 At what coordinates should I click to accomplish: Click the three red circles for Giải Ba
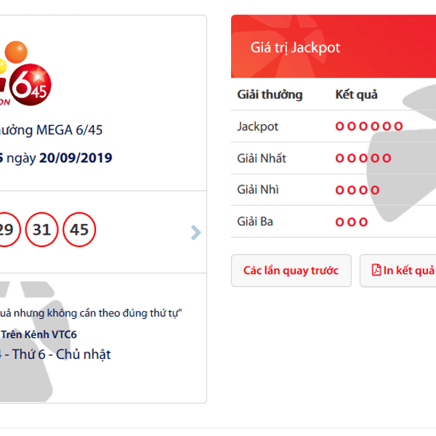(352, 222)
